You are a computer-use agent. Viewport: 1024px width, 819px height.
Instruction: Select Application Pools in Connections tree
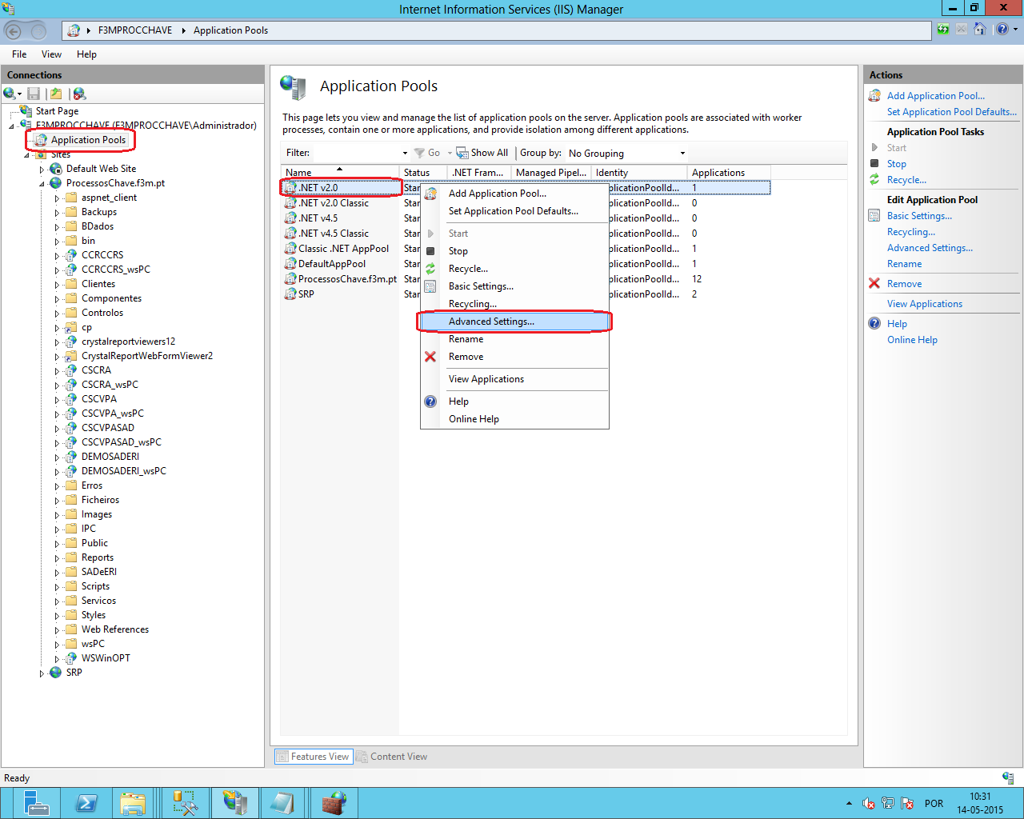click(88, 140)
